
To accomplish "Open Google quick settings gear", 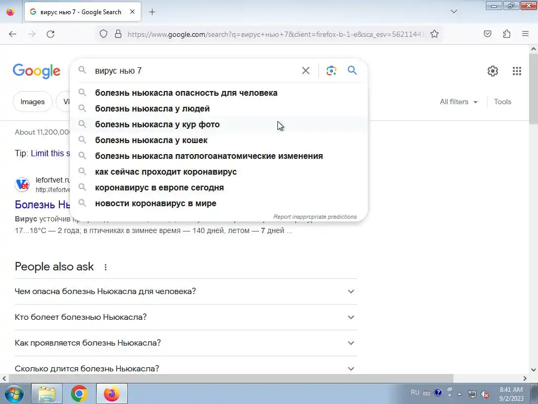I will pyautogui.click(x=493, y=71).
